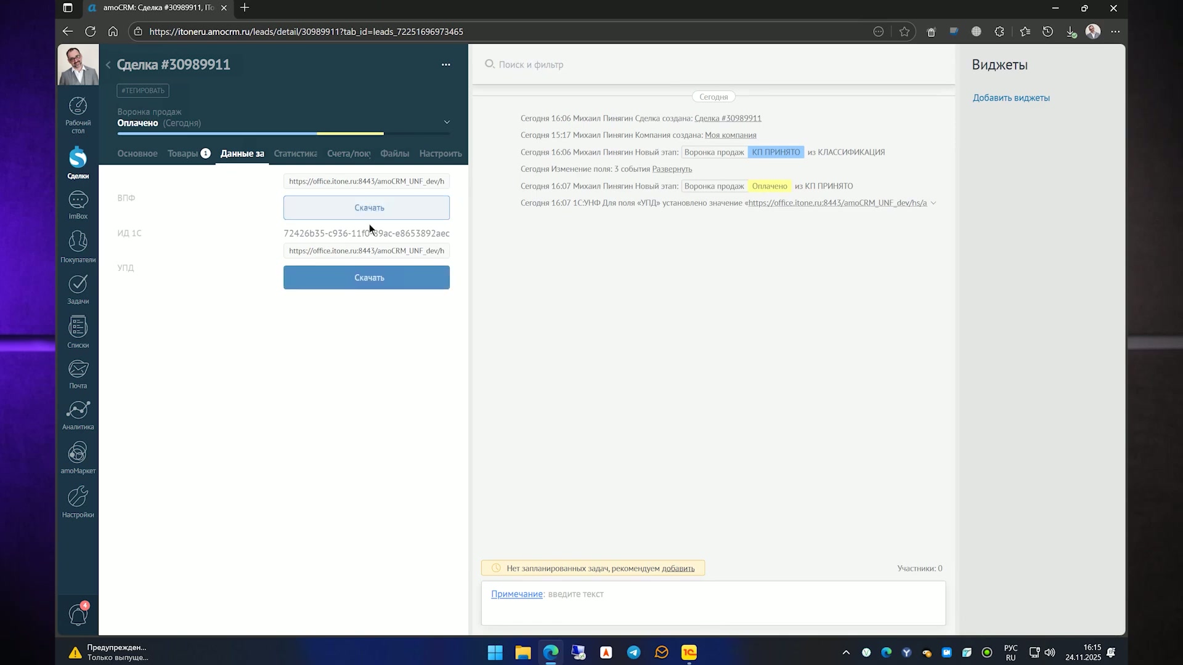Click browser refresh icon
This screenshot has width=1183, height=665.
[90, 31]
